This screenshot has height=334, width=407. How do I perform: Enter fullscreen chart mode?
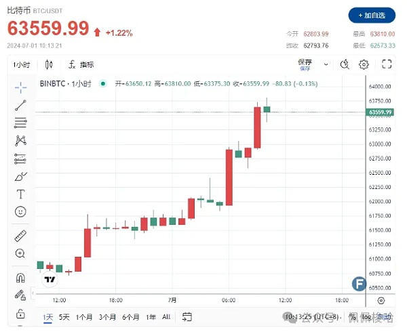pos(387,64)
